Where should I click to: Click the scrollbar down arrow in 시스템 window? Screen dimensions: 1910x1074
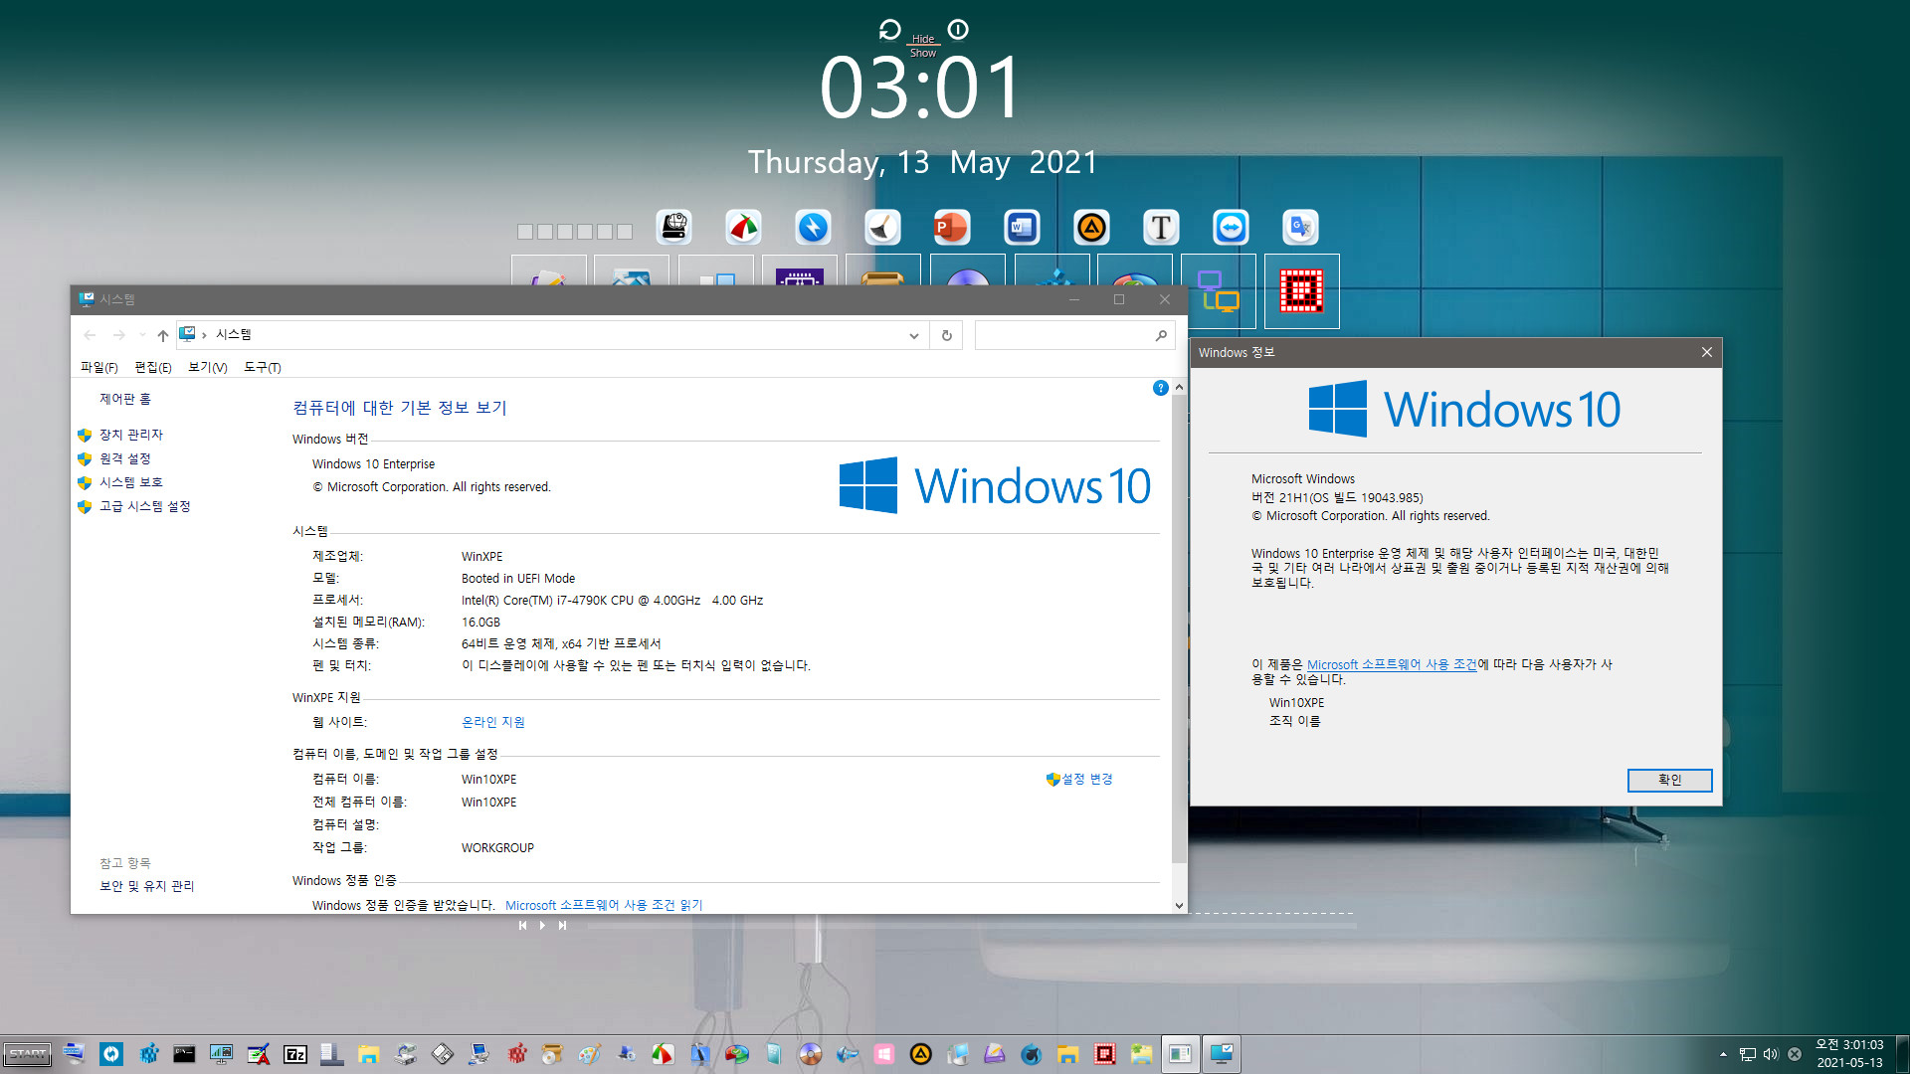click(1179, 905)
